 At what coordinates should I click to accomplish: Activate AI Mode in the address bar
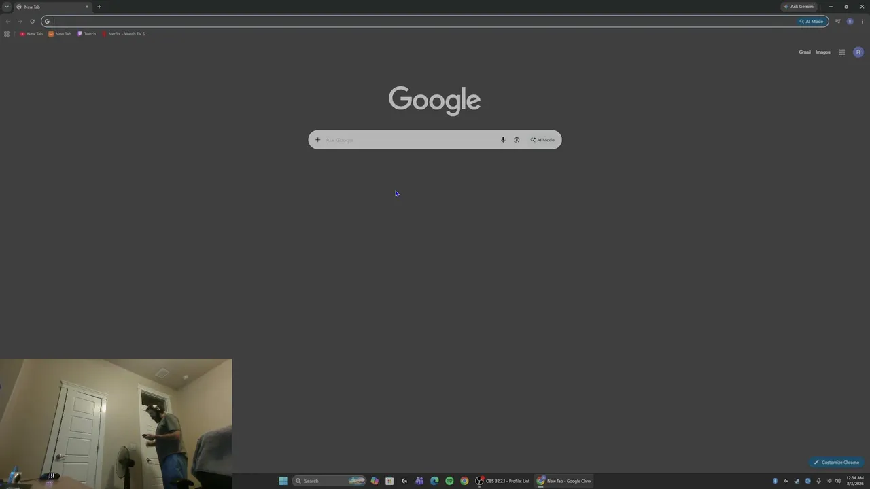[x=812, y=21]
